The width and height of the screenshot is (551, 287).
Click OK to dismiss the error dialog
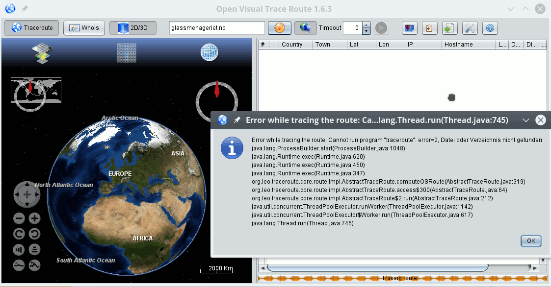531,240
